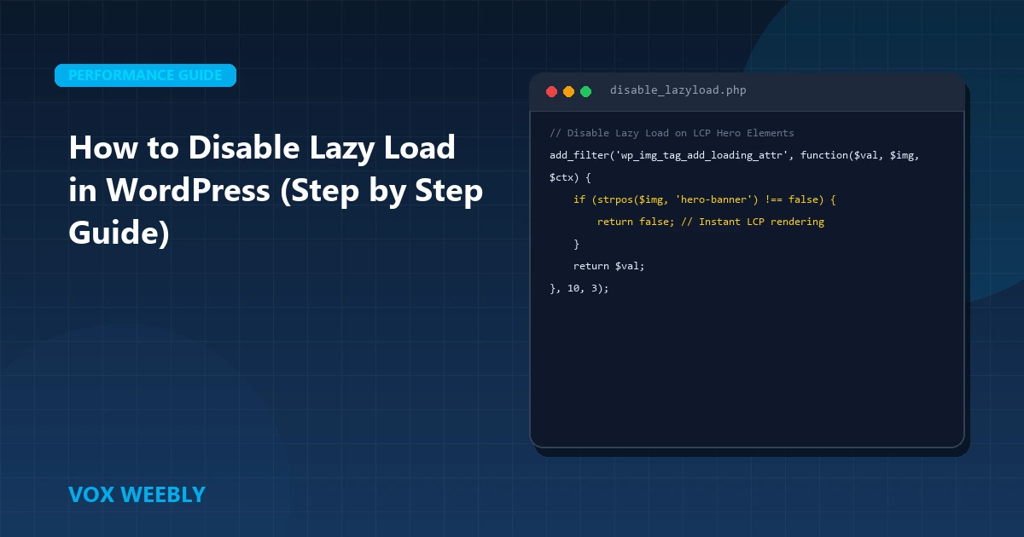Click the comment line Disable Lazy Load on LCP Hero Elements
Viewport: 1024px width, 537px height.
[672, 133]
